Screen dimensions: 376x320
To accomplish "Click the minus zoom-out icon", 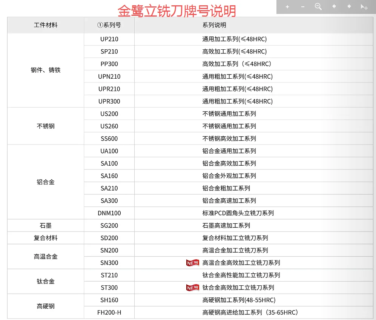I will (x=302, y=6).
